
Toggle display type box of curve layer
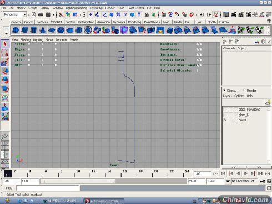point(231,120)
